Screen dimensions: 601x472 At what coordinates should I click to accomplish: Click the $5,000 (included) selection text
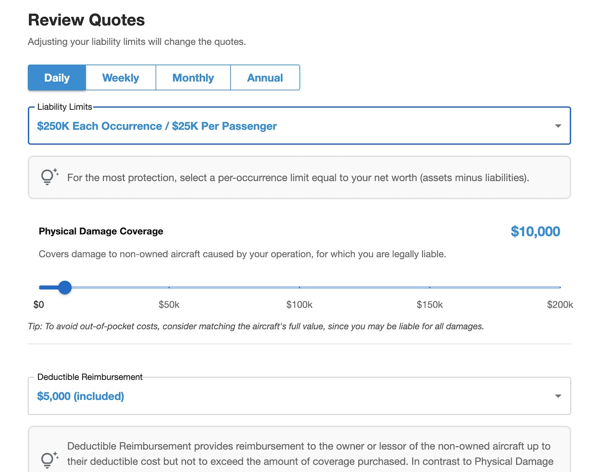click(81, 396)
